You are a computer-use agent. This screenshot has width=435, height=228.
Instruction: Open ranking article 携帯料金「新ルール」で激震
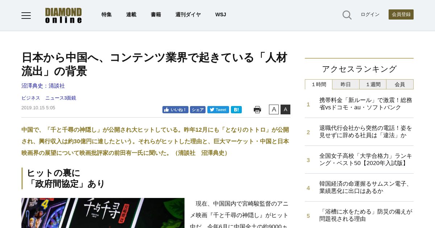(366, 104)
